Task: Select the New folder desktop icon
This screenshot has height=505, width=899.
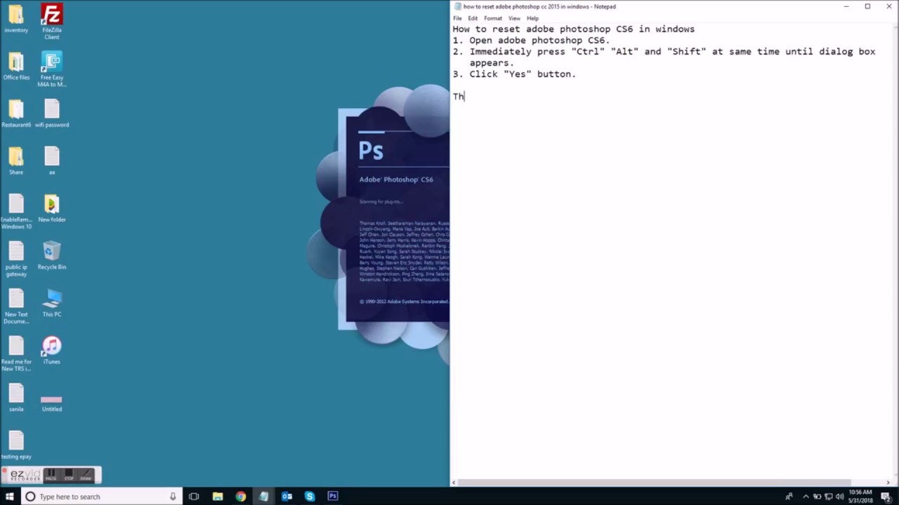Action: click(x=51, y=208)
